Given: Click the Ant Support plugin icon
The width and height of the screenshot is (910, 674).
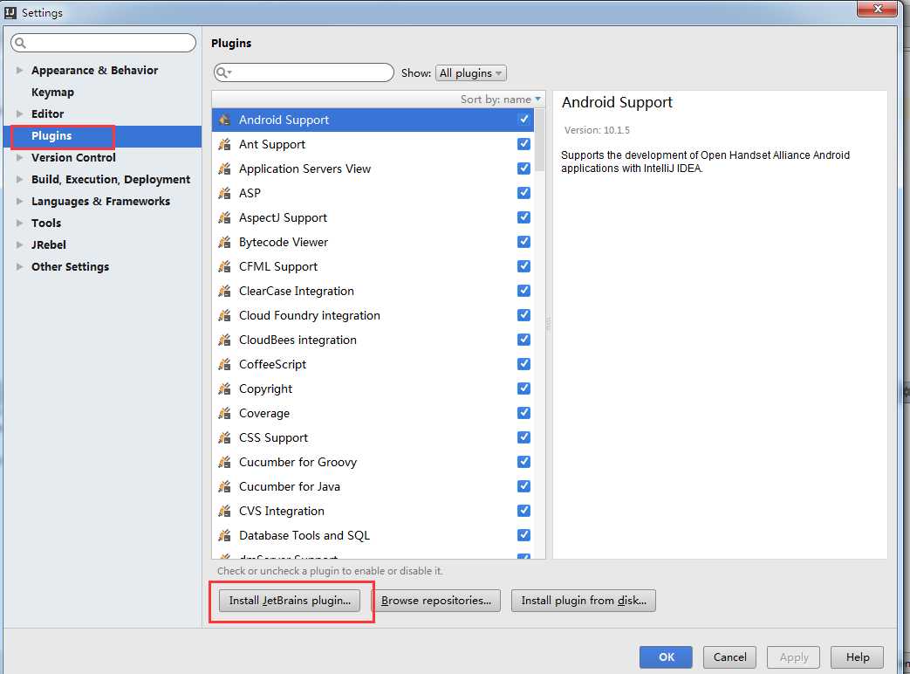Looking at the screenshot, I should point(224,145).
